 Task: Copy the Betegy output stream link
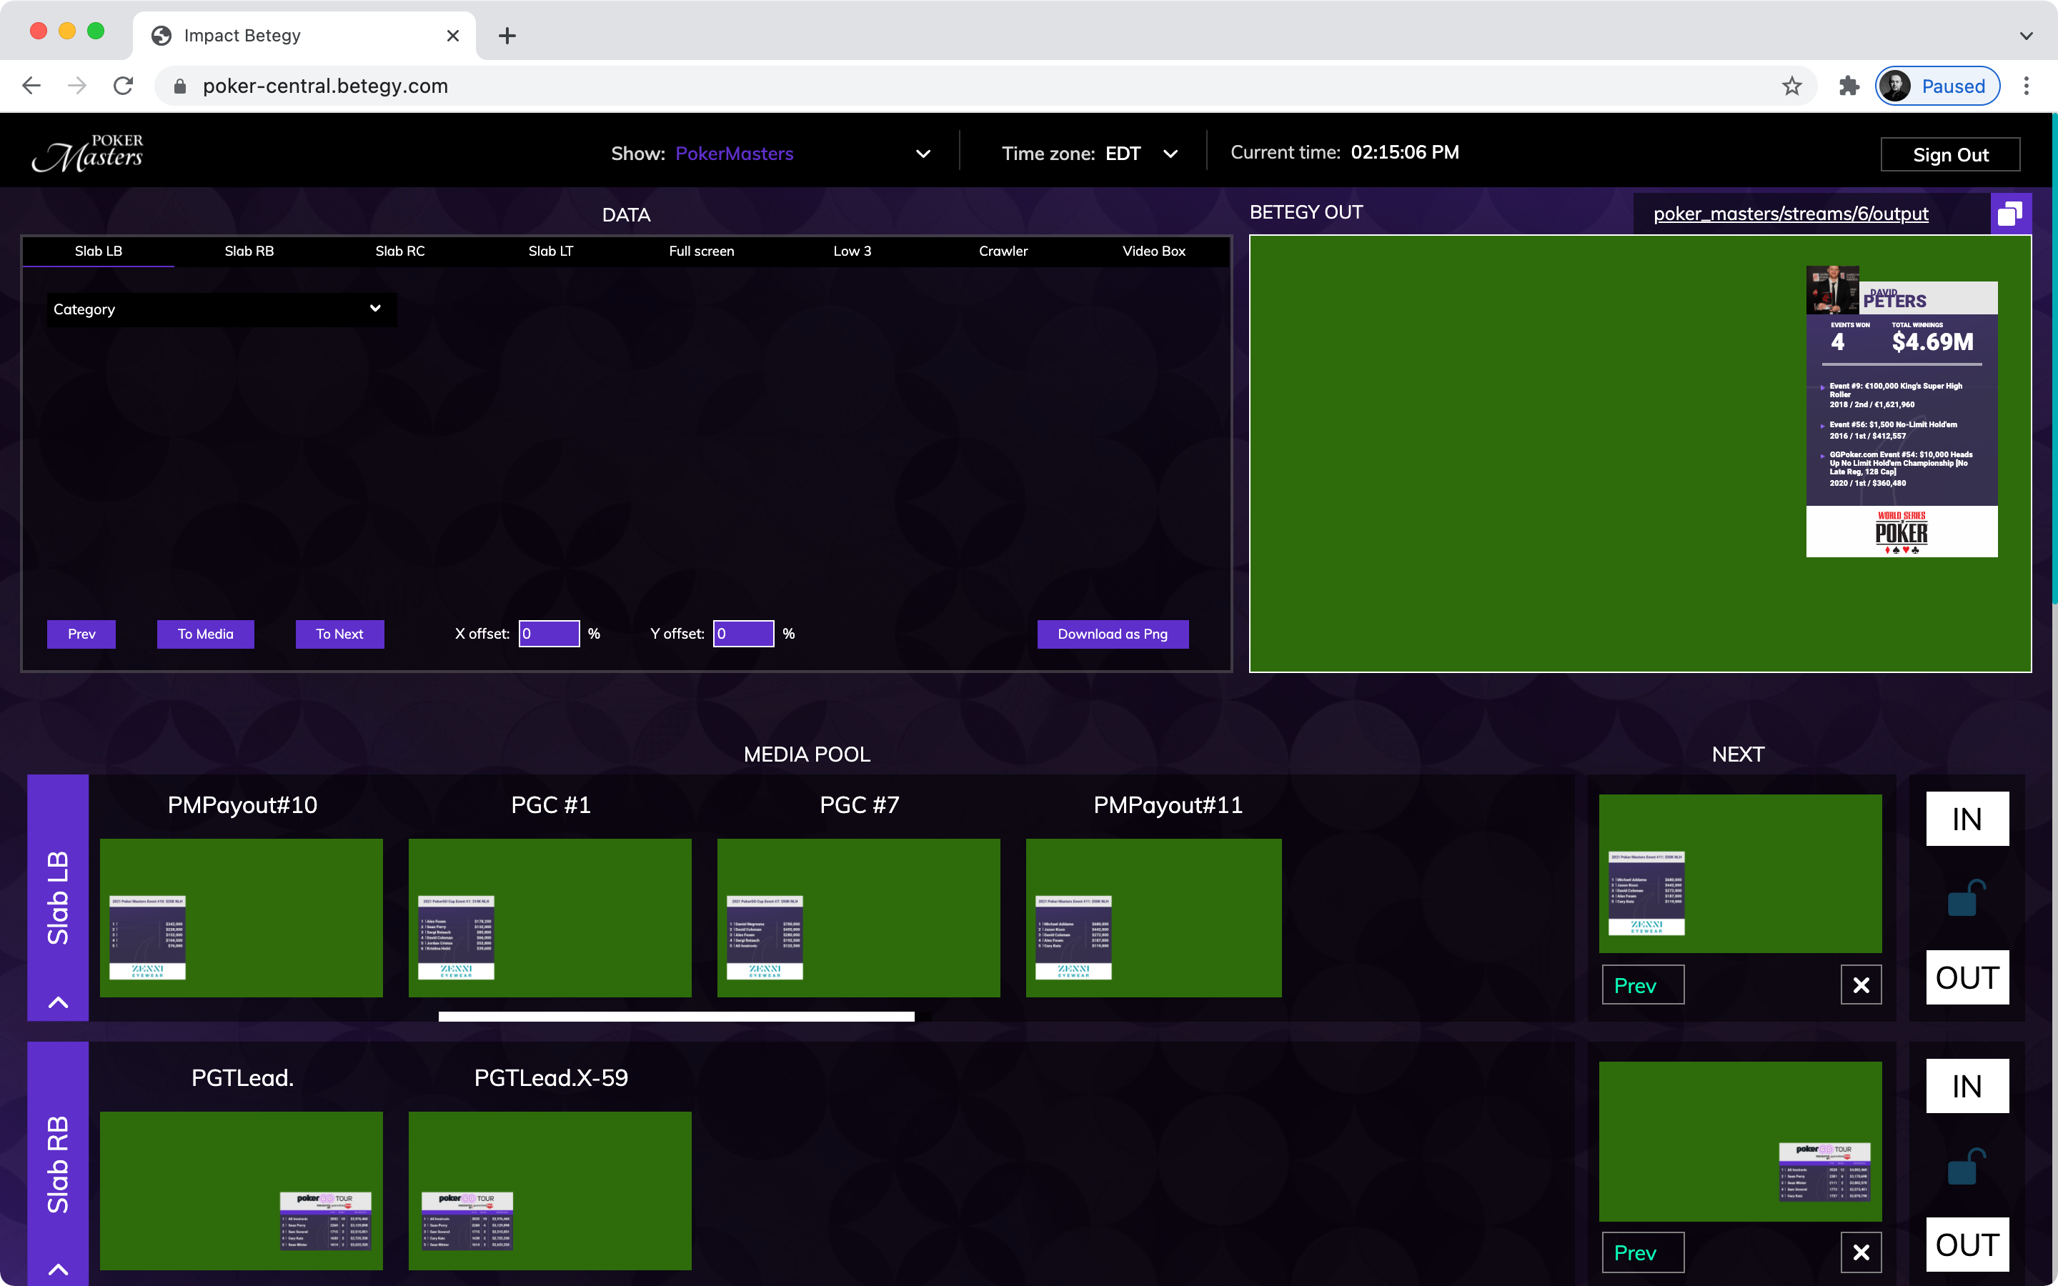(2010, 214)
